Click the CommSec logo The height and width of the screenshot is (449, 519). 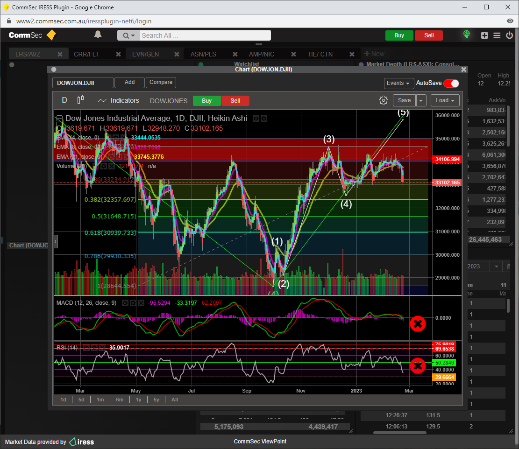32,35
